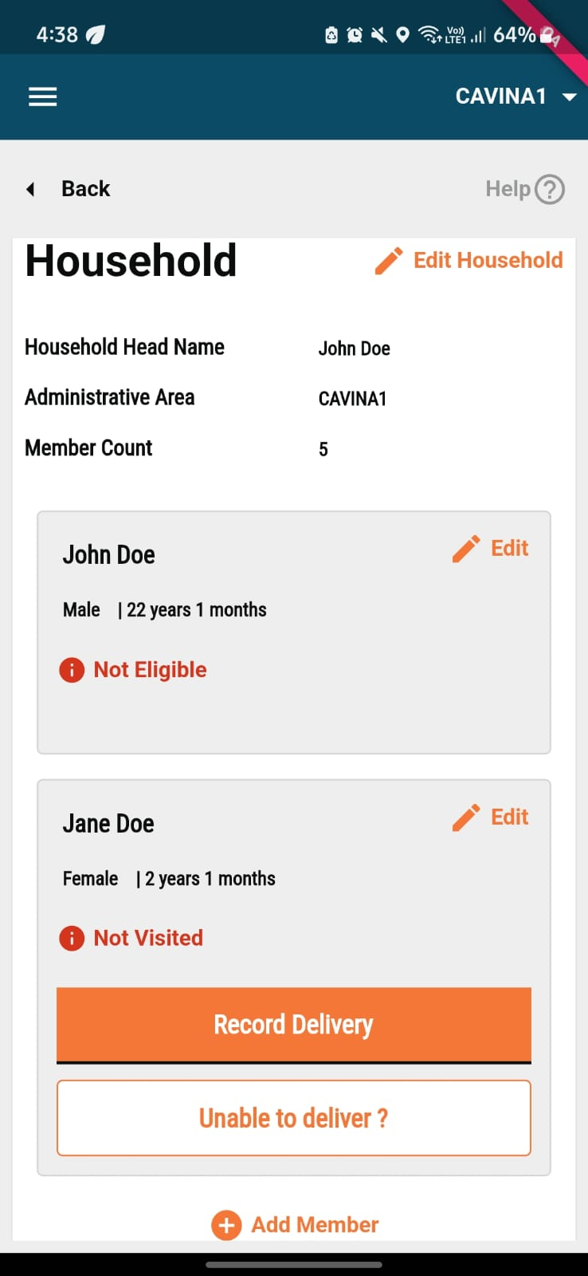588x1276 pixels.
Task: Tap the back arrow icon
Action: tap(31, 189)
